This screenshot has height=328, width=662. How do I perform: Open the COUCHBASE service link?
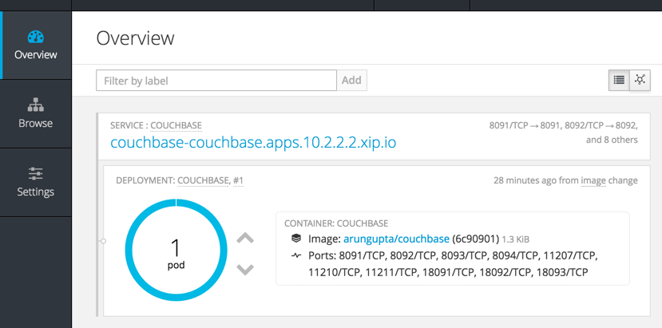[x=176, y=125]
